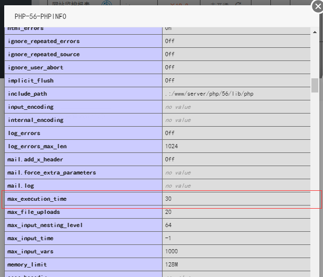Select the max_input_vars value 1000

coord(171,252)
